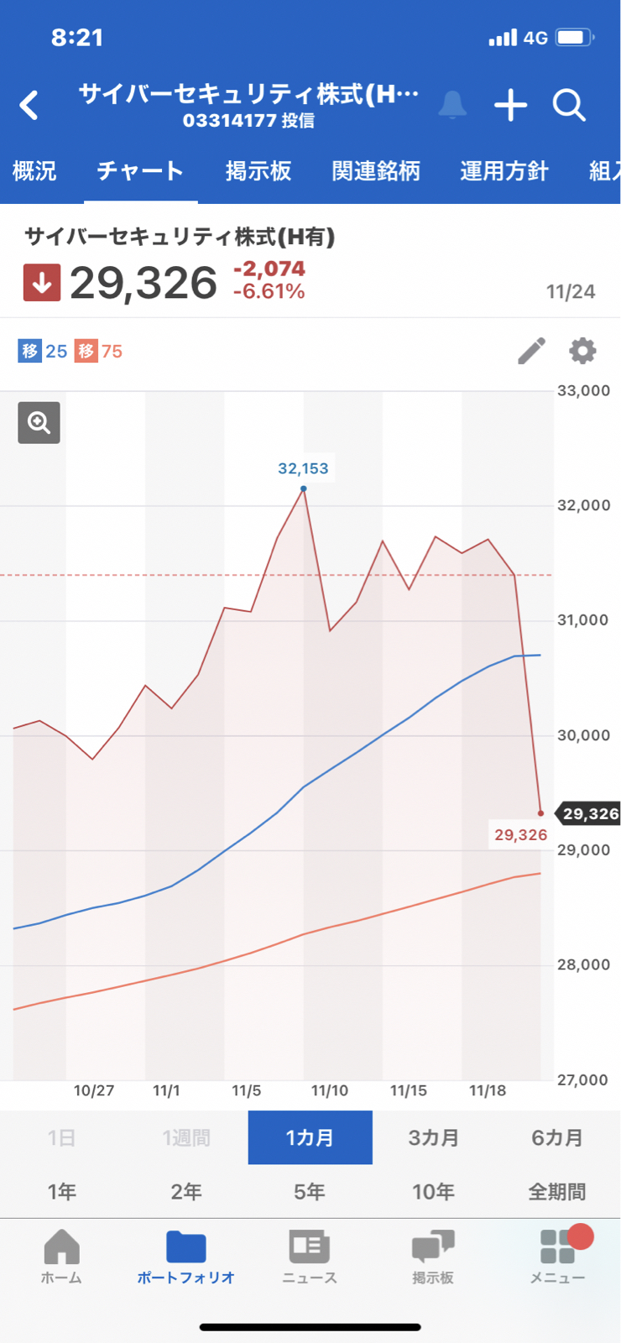
Task: Toggle the 25-day moving average indicator
Action: [43, 351]
